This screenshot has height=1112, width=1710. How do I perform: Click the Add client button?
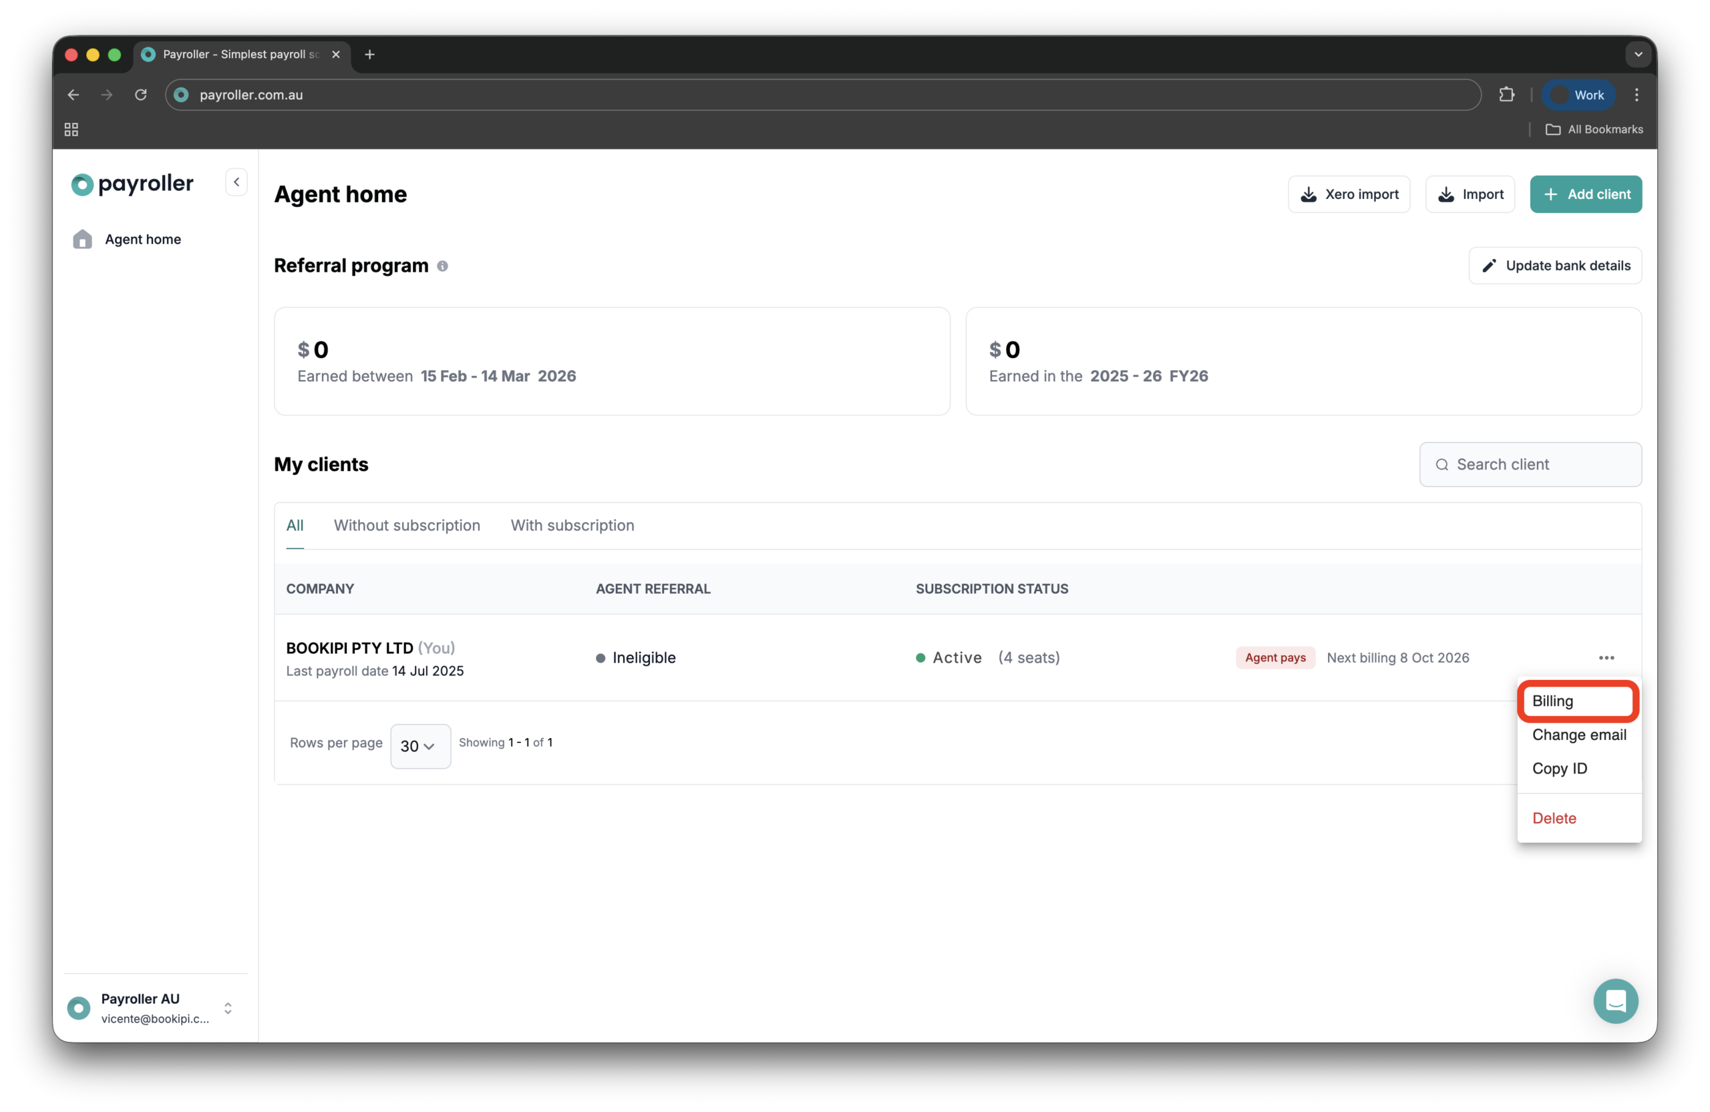coord(1586,194)
